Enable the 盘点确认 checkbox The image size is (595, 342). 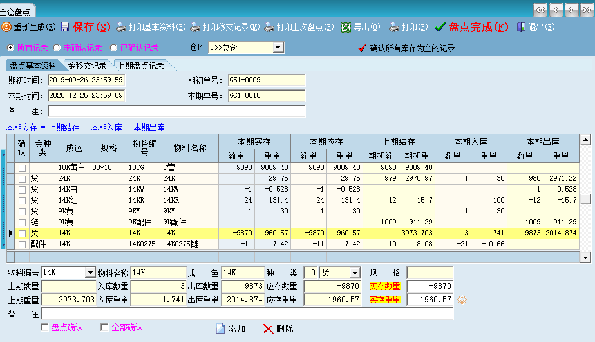point(44,327)
